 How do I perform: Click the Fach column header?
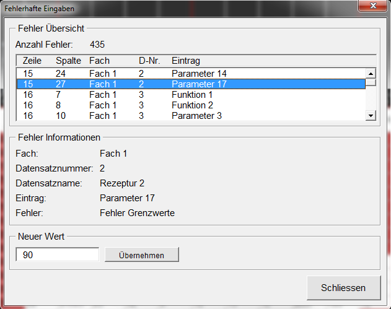pos(99,61)
